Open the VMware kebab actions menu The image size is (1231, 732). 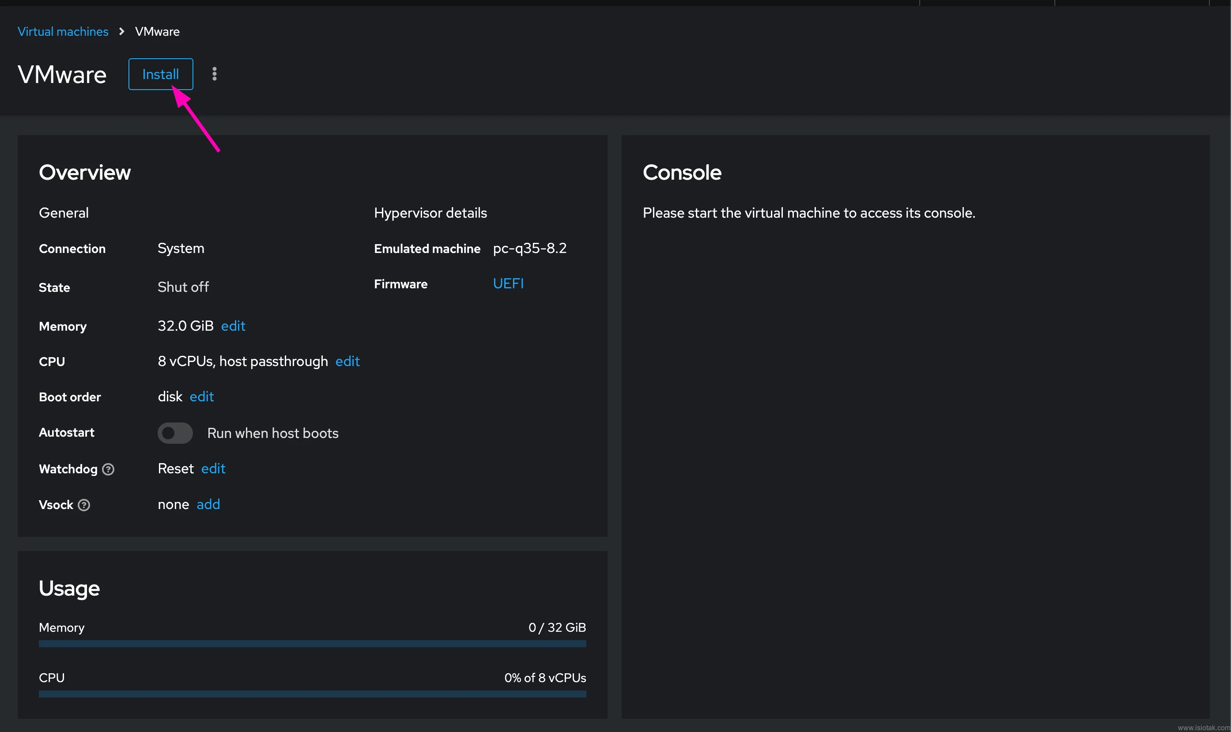click(x=214, y=74)
